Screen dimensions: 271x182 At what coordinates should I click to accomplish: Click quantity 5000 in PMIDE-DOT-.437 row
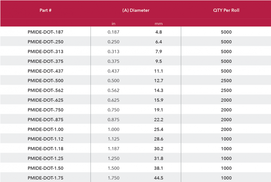point(226,71)
